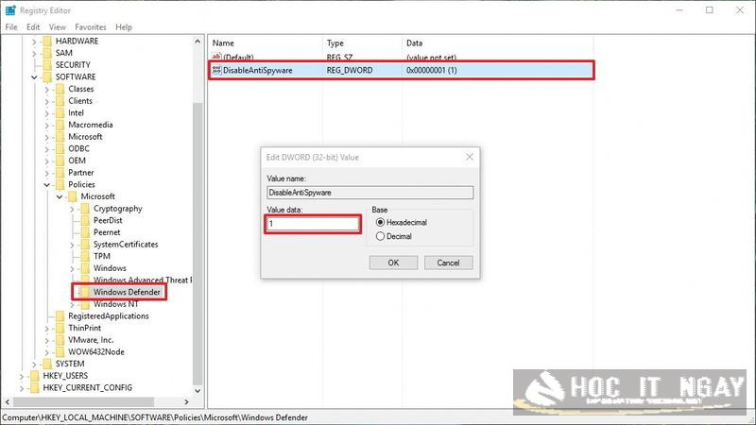
Task: Click the Intel folder icon
Action: pos(60,112)
